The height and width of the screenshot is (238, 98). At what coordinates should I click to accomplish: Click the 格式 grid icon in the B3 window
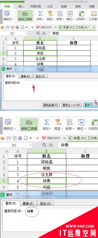[x=70, y=14]
